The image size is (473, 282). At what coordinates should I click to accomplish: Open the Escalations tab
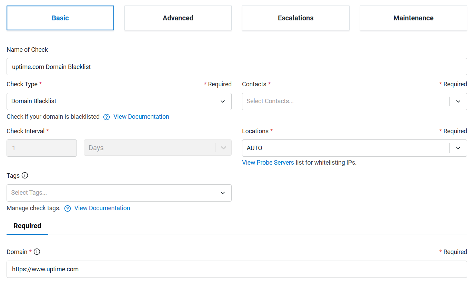click(x=296, y=18)
